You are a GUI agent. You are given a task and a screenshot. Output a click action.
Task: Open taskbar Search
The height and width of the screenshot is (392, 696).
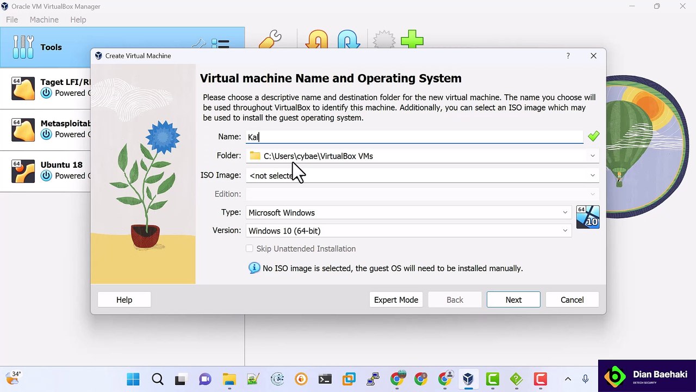pos(158,379)
